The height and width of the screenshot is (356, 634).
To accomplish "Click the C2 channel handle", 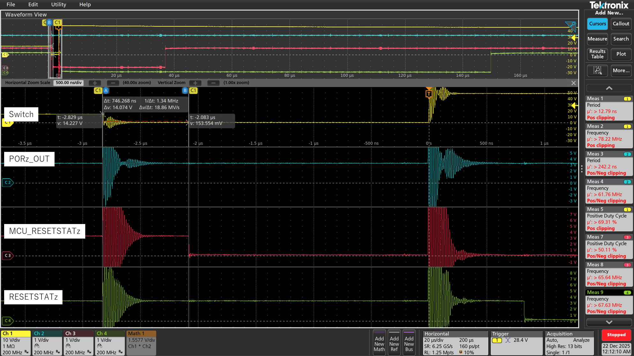I will pos(8,183).
